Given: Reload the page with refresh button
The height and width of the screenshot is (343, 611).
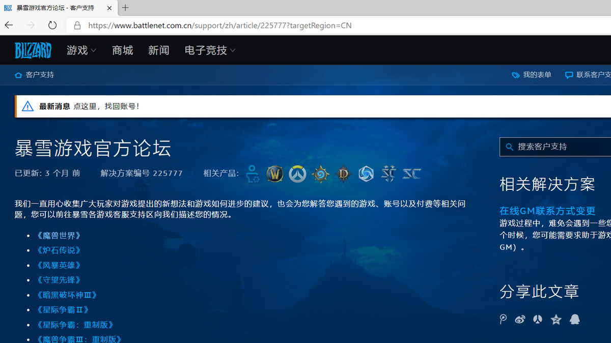Looking at the screenshot, I should (52, 25).
